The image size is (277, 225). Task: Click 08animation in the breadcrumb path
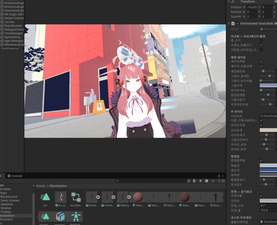pos(58,186)
